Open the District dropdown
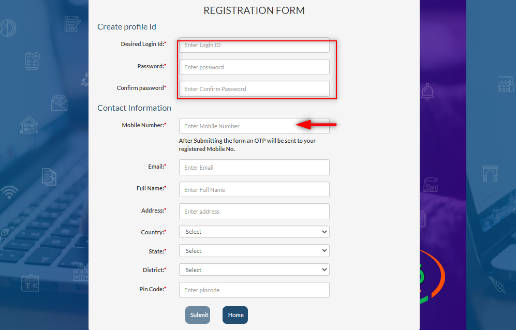The image size is (516, 330). pyautogui.click(x=254, y=270)
